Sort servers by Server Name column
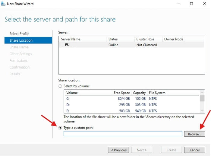Screen dimensions: 211x156 coord(83,39)
